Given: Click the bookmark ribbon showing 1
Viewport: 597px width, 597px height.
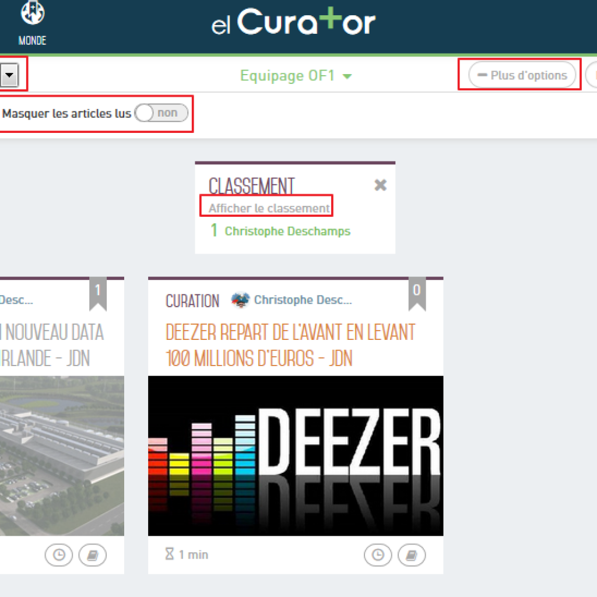Looking at the screenshot, I should (x=98, y=294).
